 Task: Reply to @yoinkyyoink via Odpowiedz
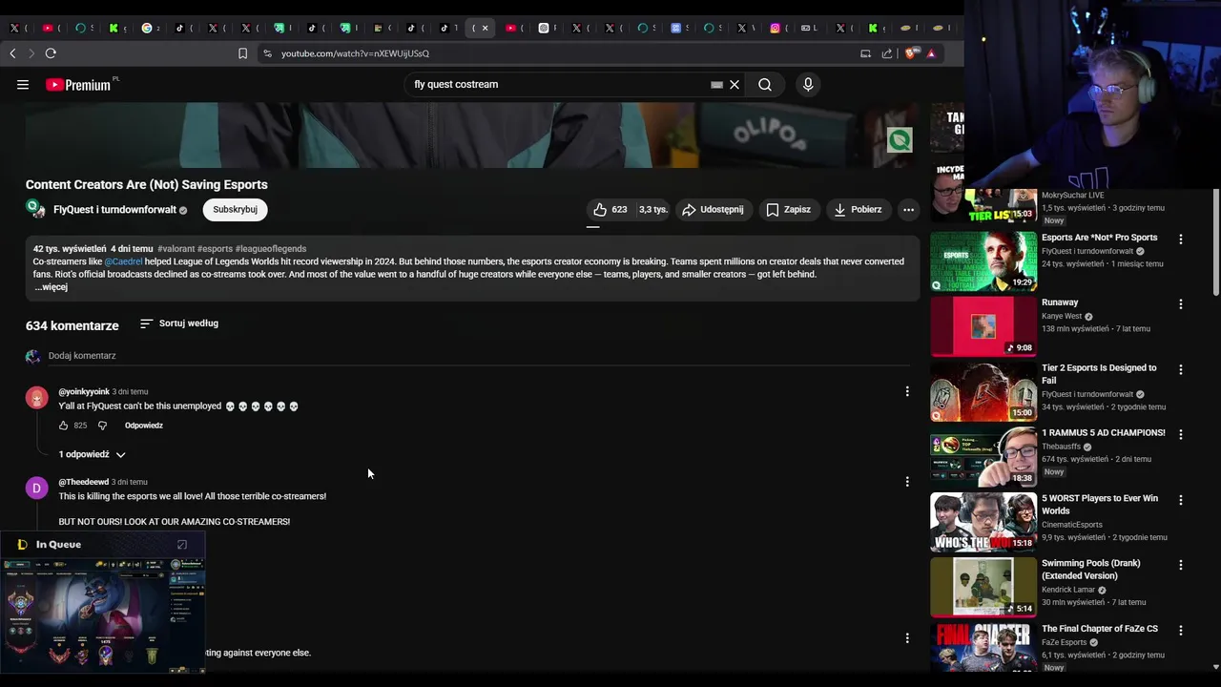(x=144, y=426)
